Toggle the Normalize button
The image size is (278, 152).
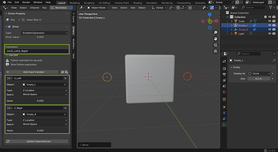click(x=59, y=8)
